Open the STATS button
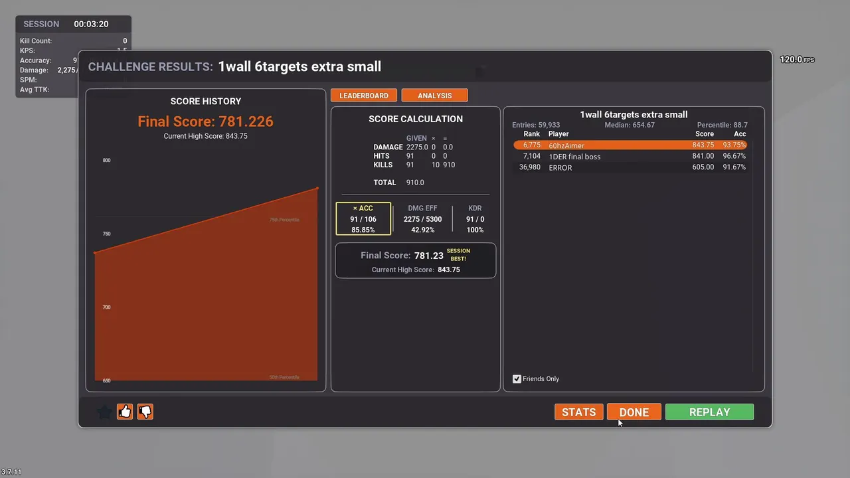 [579, 412]
